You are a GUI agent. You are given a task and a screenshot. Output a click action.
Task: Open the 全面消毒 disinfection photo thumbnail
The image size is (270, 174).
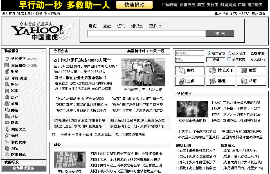143,72
